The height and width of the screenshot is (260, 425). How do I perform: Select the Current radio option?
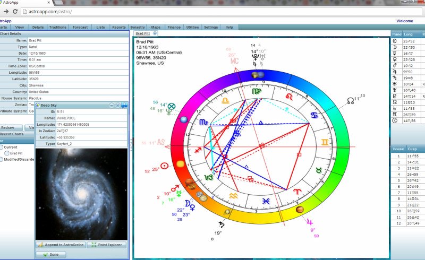(x=2, y=146)
